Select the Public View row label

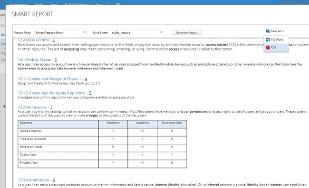coord(28,155)
